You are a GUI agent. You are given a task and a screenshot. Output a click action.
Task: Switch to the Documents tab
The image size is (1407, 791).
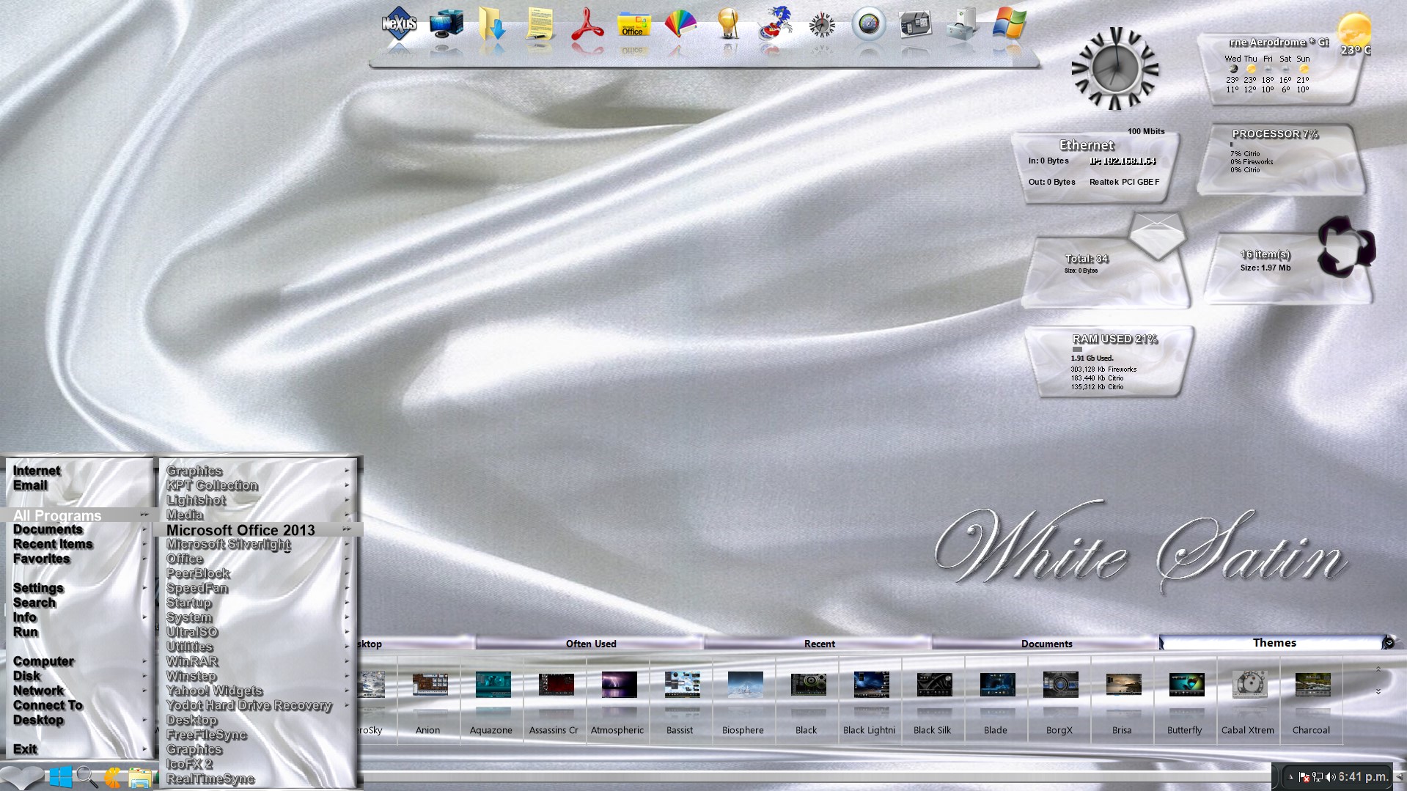pos(1046,644)
